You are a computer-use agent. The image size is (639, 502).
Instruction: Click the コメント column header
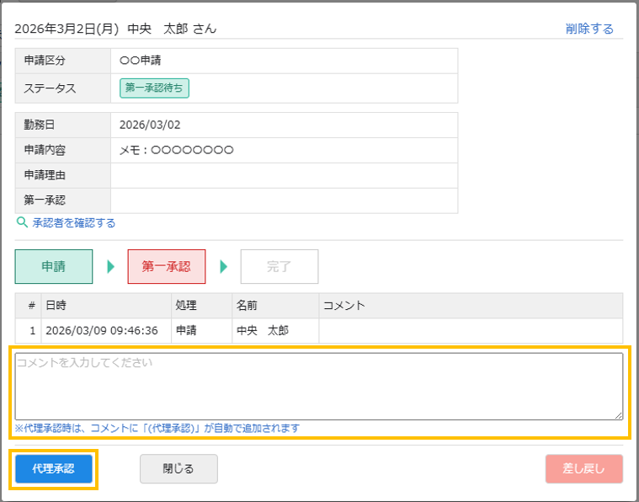(471, 306)
